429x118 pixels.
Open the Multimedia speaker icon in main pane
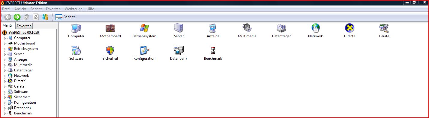point(247,28)
